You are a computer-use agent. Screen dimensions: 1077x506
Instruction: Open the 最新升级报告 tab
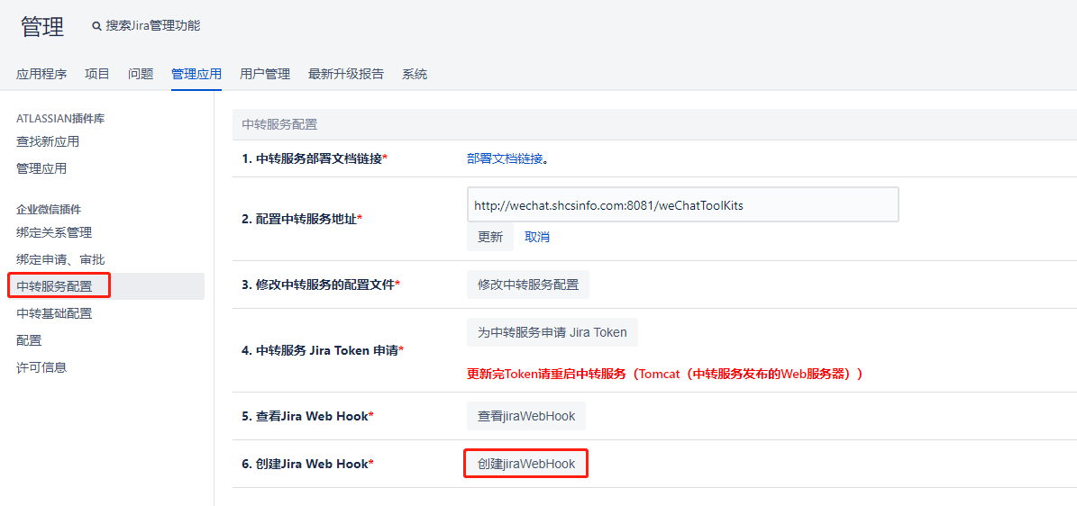pos(346,74)
